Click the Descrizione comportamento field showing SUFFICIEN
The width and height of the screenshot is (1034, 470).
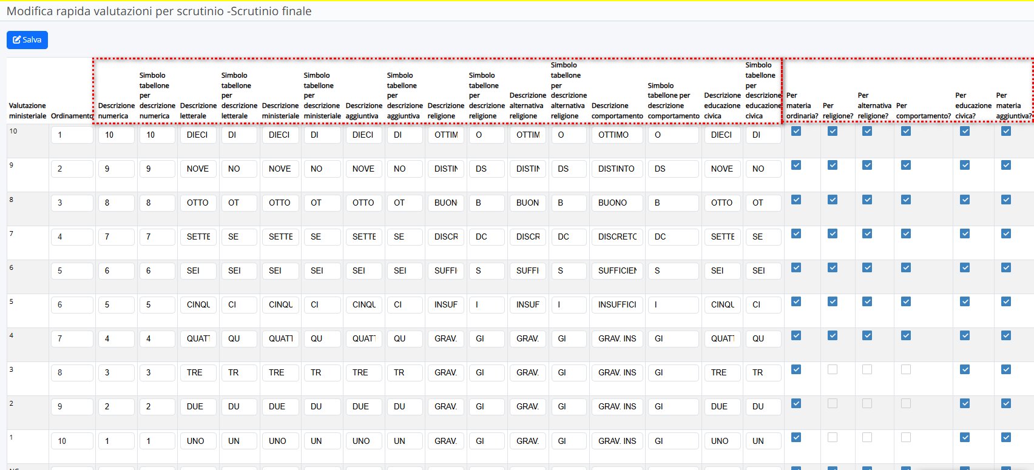click(x=617, y=270)
